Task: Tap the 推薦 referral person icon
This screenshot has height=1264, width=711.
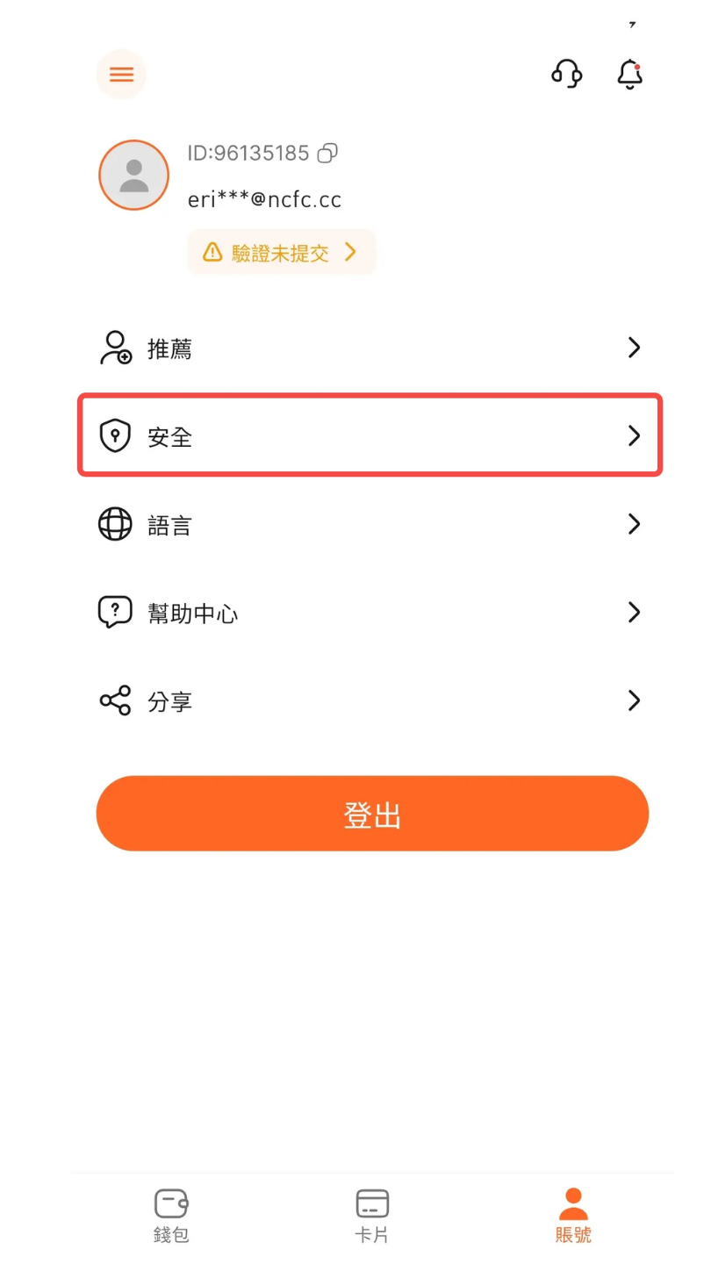Action: pos(115,348)
